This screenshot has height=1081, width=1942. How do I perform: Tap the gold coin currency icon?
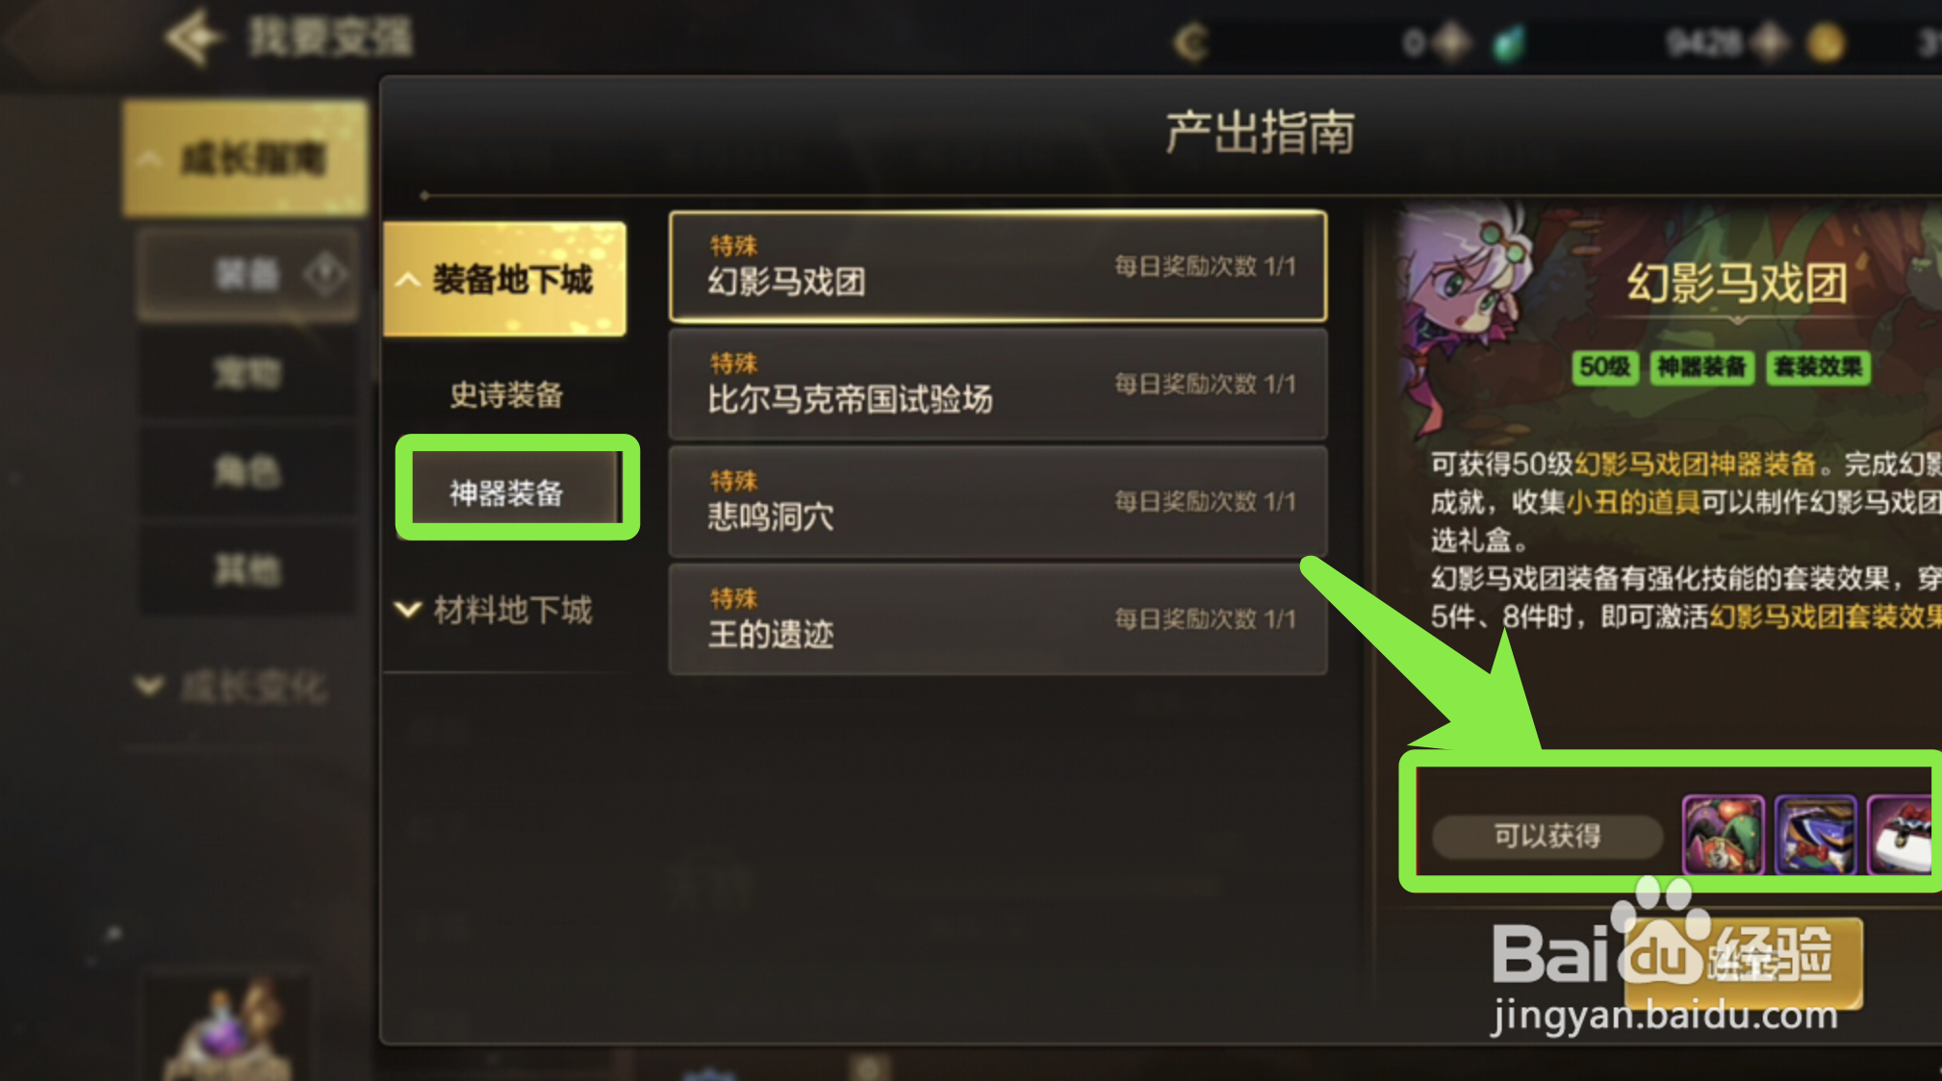tap(1826, 43)
